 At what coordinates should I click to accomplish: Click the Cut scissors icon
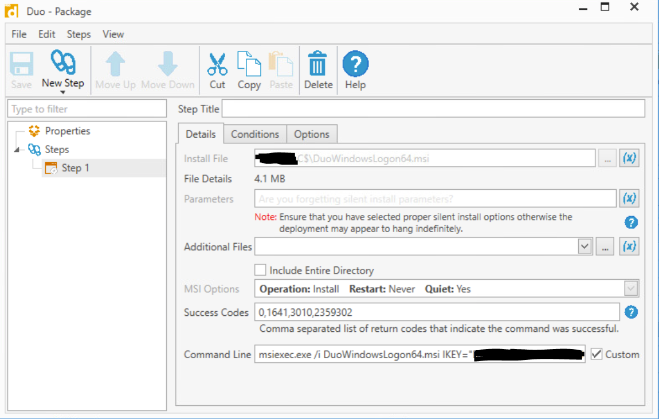(217, 63)
